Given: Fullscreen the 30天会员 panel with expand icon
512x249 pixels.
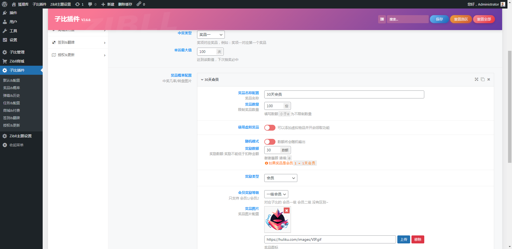Looking at the screenshot, I should 476,79.
